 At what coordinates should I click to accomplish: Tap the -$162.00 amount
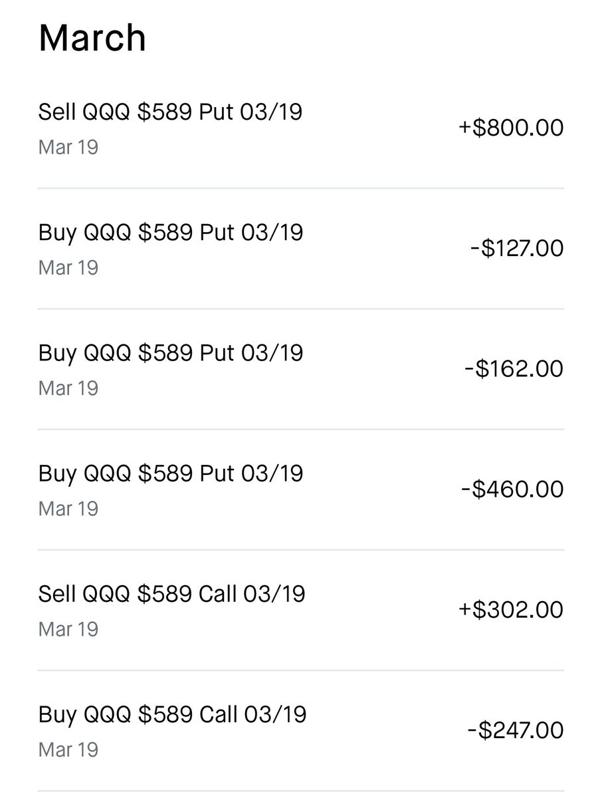tap(514, 368)
